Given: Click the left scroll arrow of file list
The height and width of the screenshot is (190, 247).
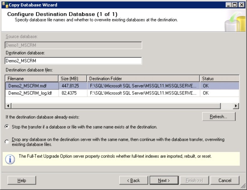Looking at the screenshot, I should 8,106.
